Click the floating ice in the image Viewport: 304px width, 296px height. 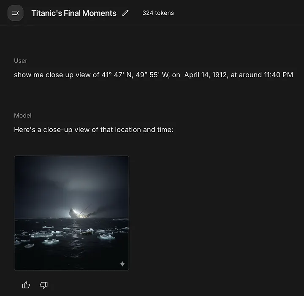tap(51, 241)
